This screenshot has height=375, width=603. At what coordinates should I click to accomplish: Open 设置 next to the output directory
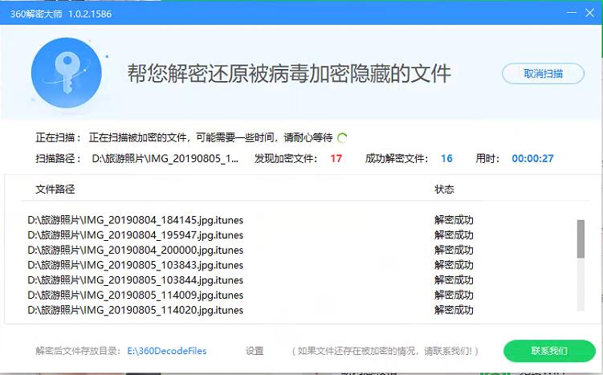(x=255, y=351)
